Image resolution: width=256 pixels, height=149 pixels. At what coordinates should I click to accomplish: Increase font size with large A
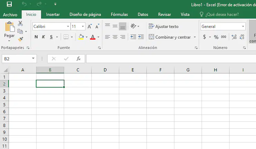coord(90,27)
